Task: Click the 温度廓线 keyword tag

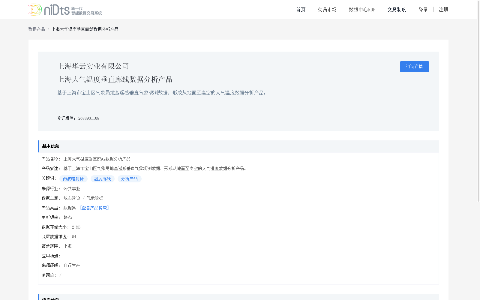Action: [102, 179]
